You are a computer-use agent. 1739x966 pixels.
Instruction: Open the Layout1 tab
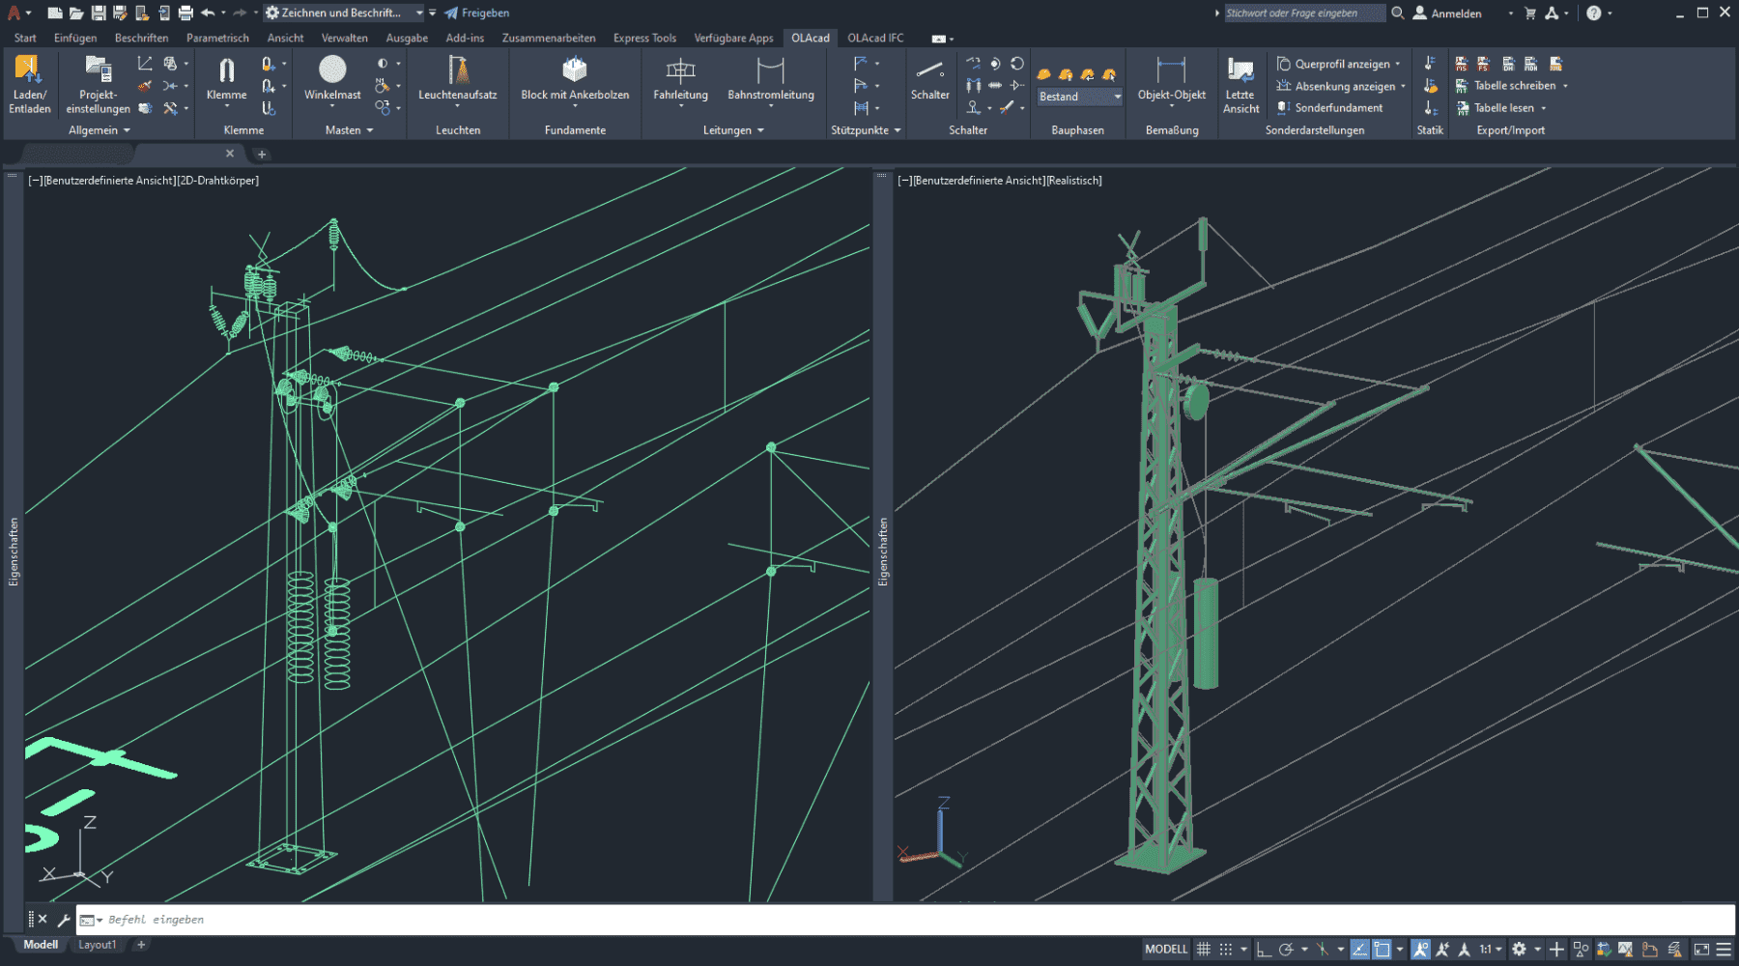pos(97,945)
